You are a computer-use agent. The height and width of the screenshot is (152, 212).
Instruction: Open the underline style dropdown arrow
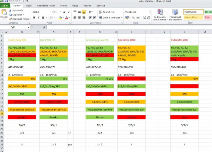pyautogui.click(x=46, y=17)
